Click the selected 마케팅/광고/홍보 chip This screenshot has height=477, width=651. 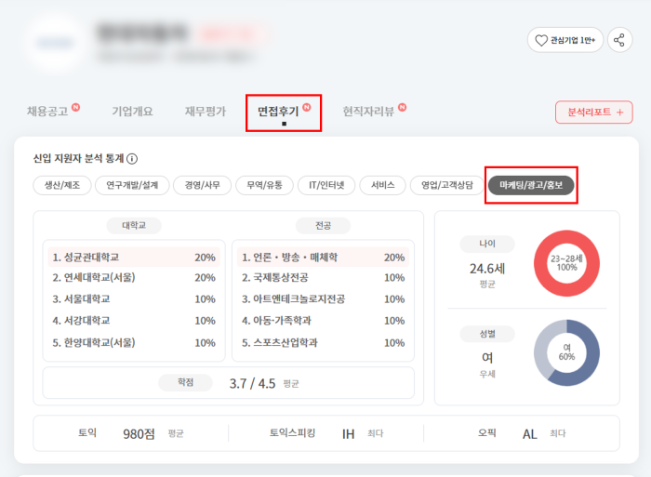pyautogui.click(x=531, y=185)
